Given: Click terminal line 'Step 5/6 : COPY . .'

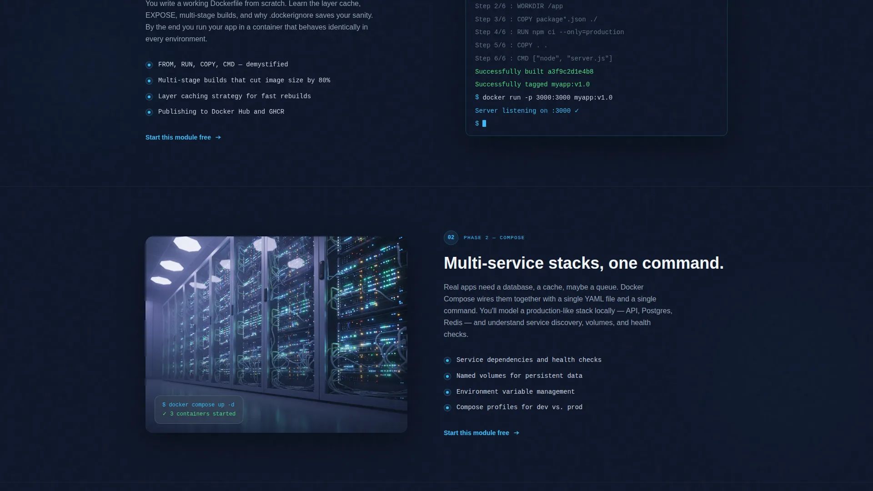Looking at the screenshot, I should coord(511,45).
